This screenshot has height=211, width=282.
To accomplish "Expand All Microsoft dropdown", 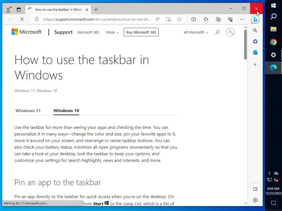I will [196, 32].
